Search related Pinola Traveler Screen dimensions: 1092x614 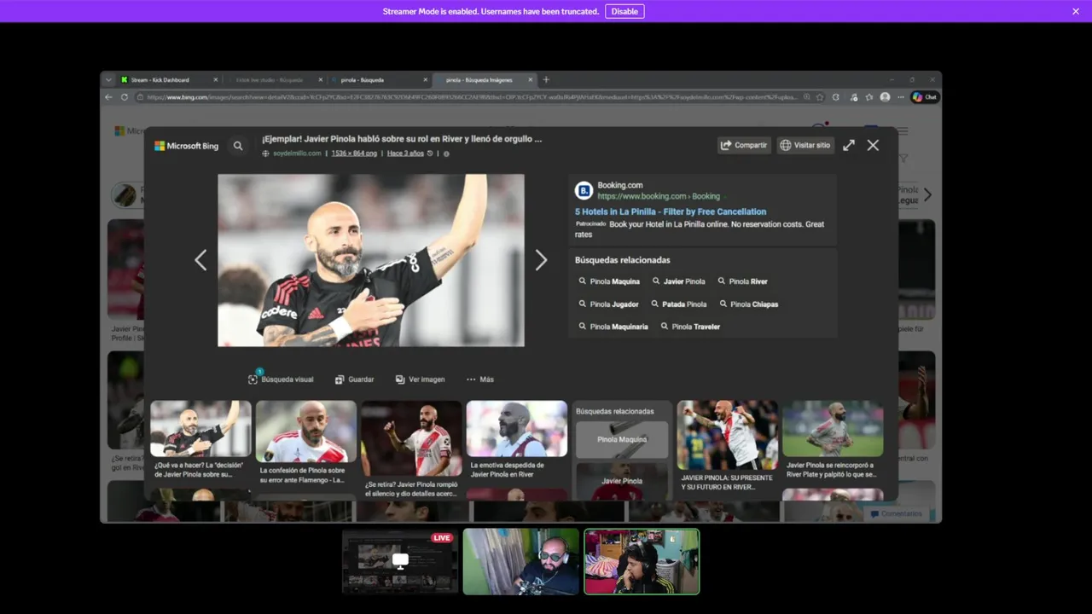(690, 327)
